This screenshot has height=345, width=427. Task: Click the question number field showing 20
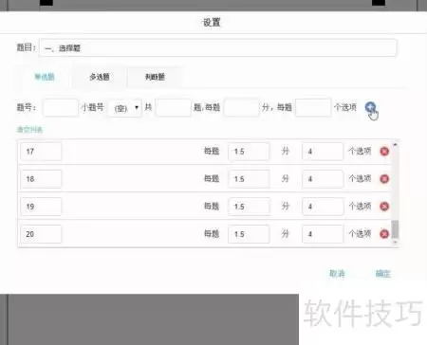pyautogui.click(x=41, y=234)
